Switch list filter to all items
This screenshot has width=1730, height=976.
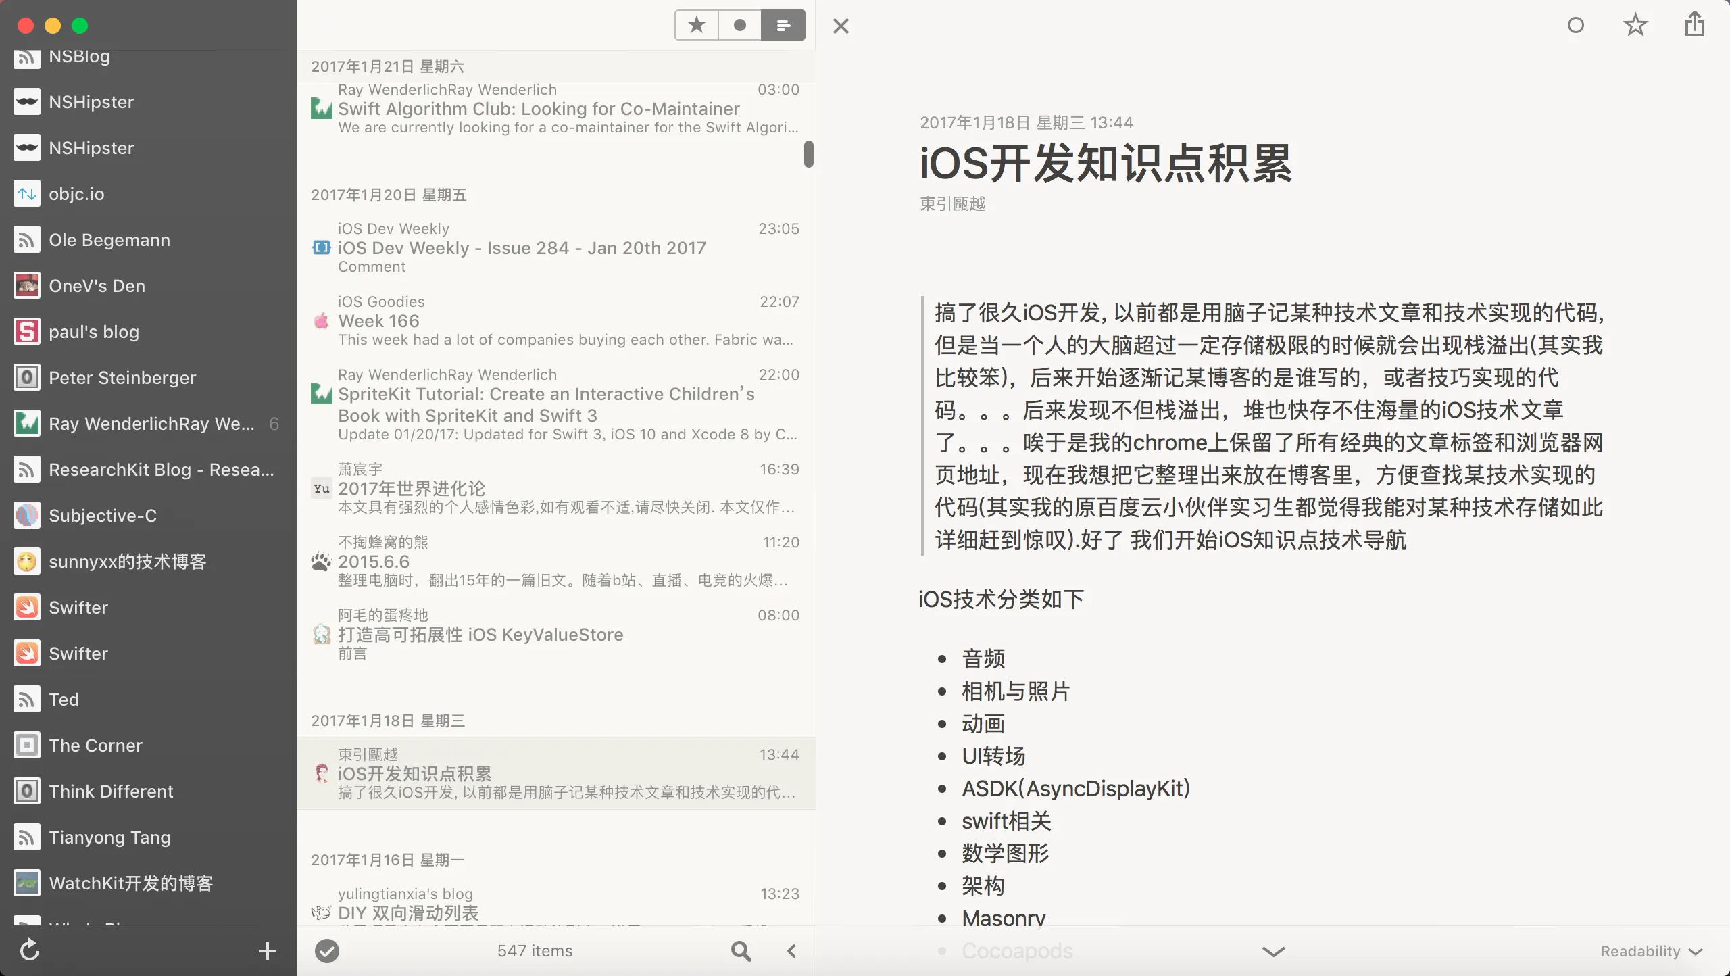(783, 26)
